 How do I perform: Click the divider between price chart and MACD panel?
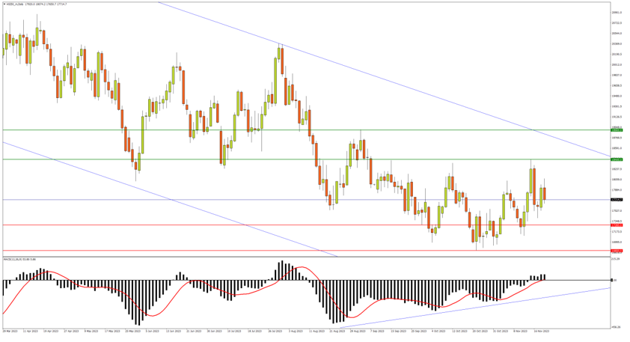coord(299,257)
